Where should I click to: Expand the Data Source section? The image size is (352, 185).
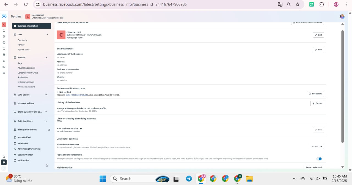pos(46,95)
